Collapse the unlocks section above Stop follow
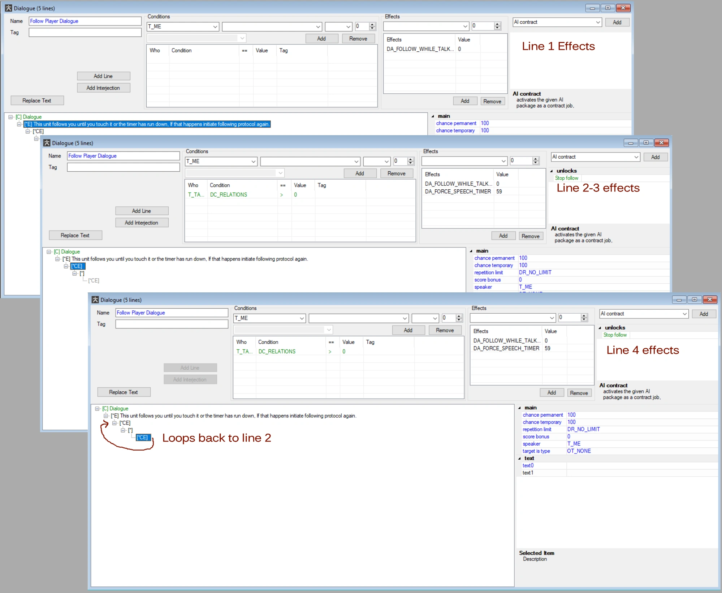The height and width of the screenshot is (593, 722). [600, 328]
